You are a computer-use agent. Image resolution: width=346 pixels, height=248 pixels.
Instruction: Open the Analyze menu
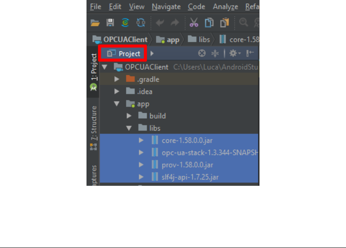click(x=225, y=7)
